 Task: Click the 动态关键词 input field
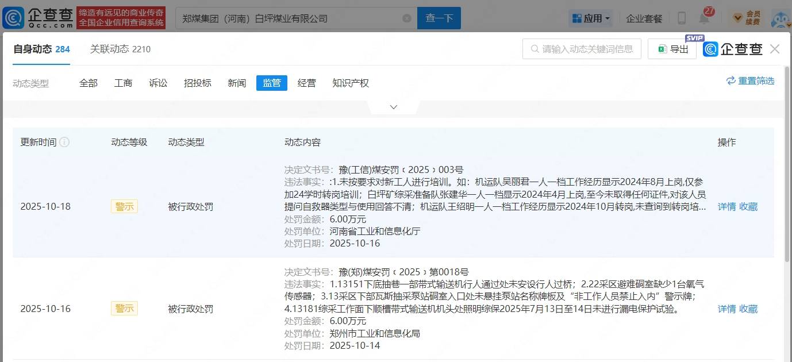point(580,49)
